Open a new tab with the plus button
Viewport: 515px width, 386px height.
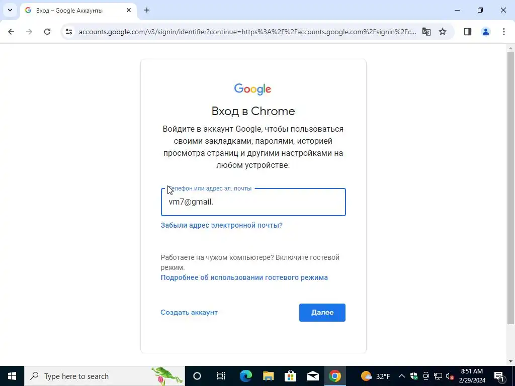click(x=147, y=10)
